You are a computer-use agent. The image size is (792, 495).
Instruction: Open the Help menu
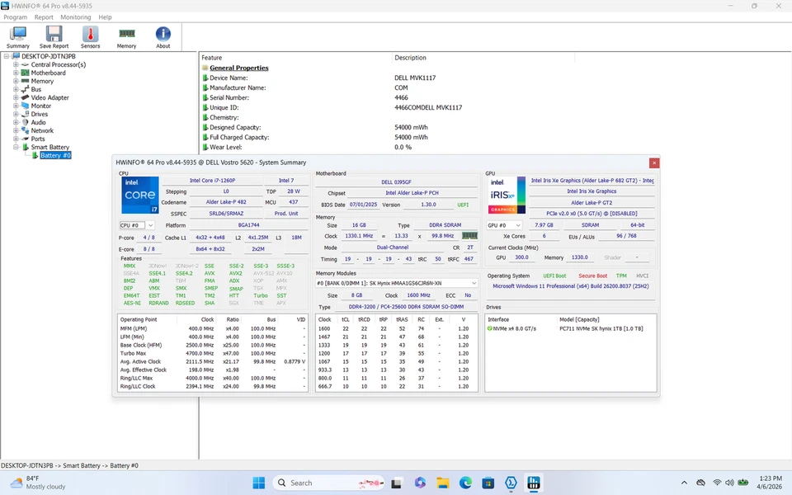[x=105, y=17]
